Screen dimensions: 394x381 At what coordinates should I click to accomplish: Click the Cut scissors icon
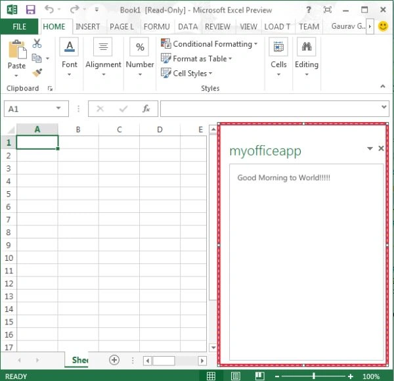point(37,43)
